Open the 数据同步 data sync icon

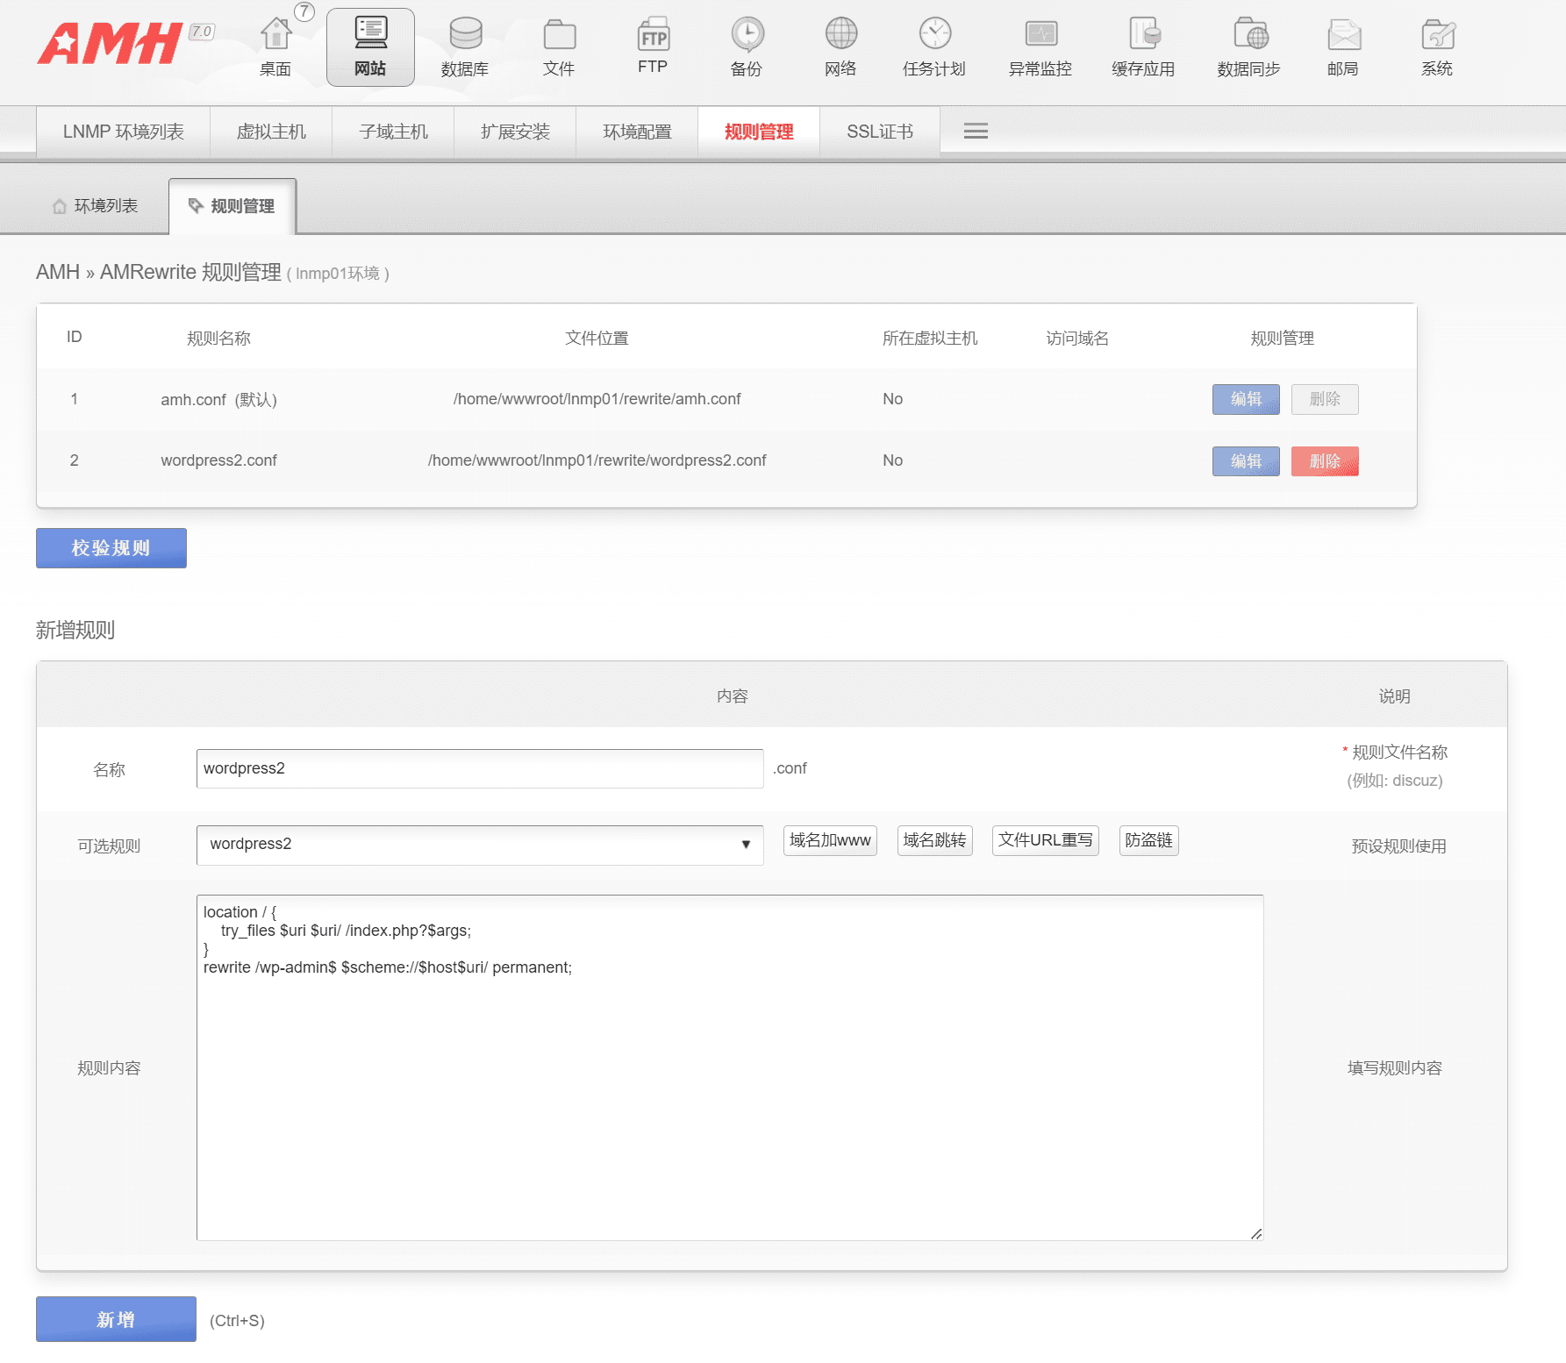(1249, 46)
